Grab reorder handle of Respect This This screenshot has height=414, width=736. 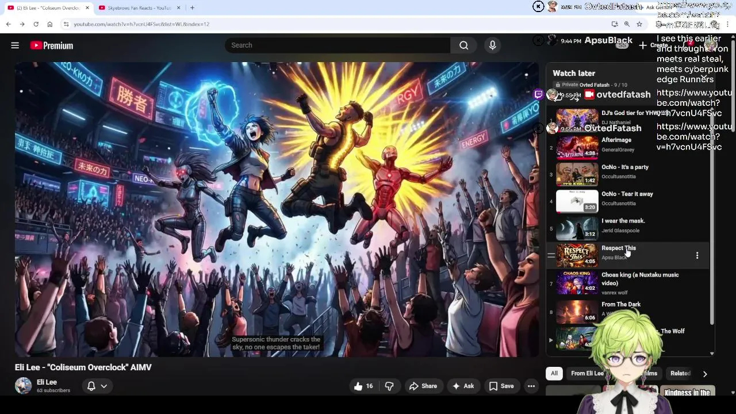[x=551, y=255]
